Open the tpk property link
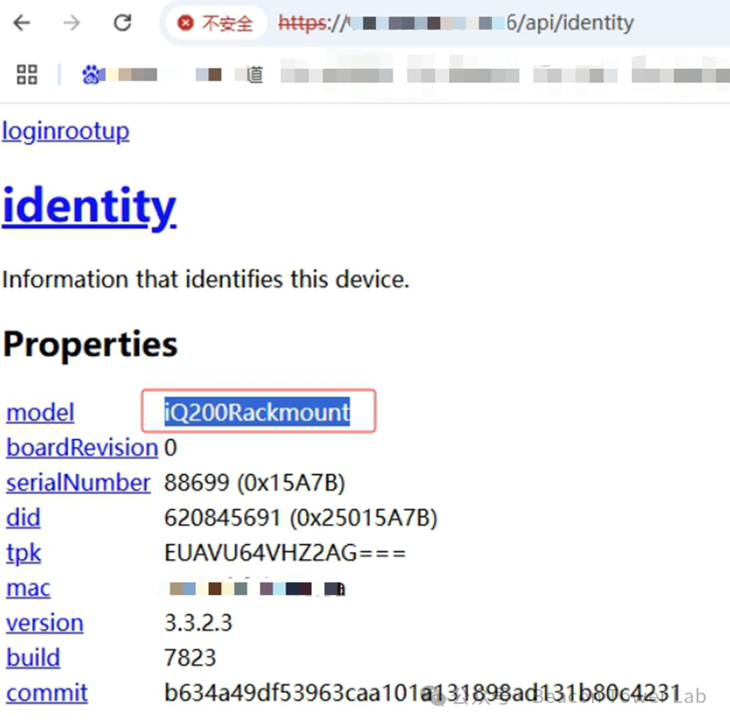The width and height of the screenshot is (730, 725). click(x=24, y=553)
